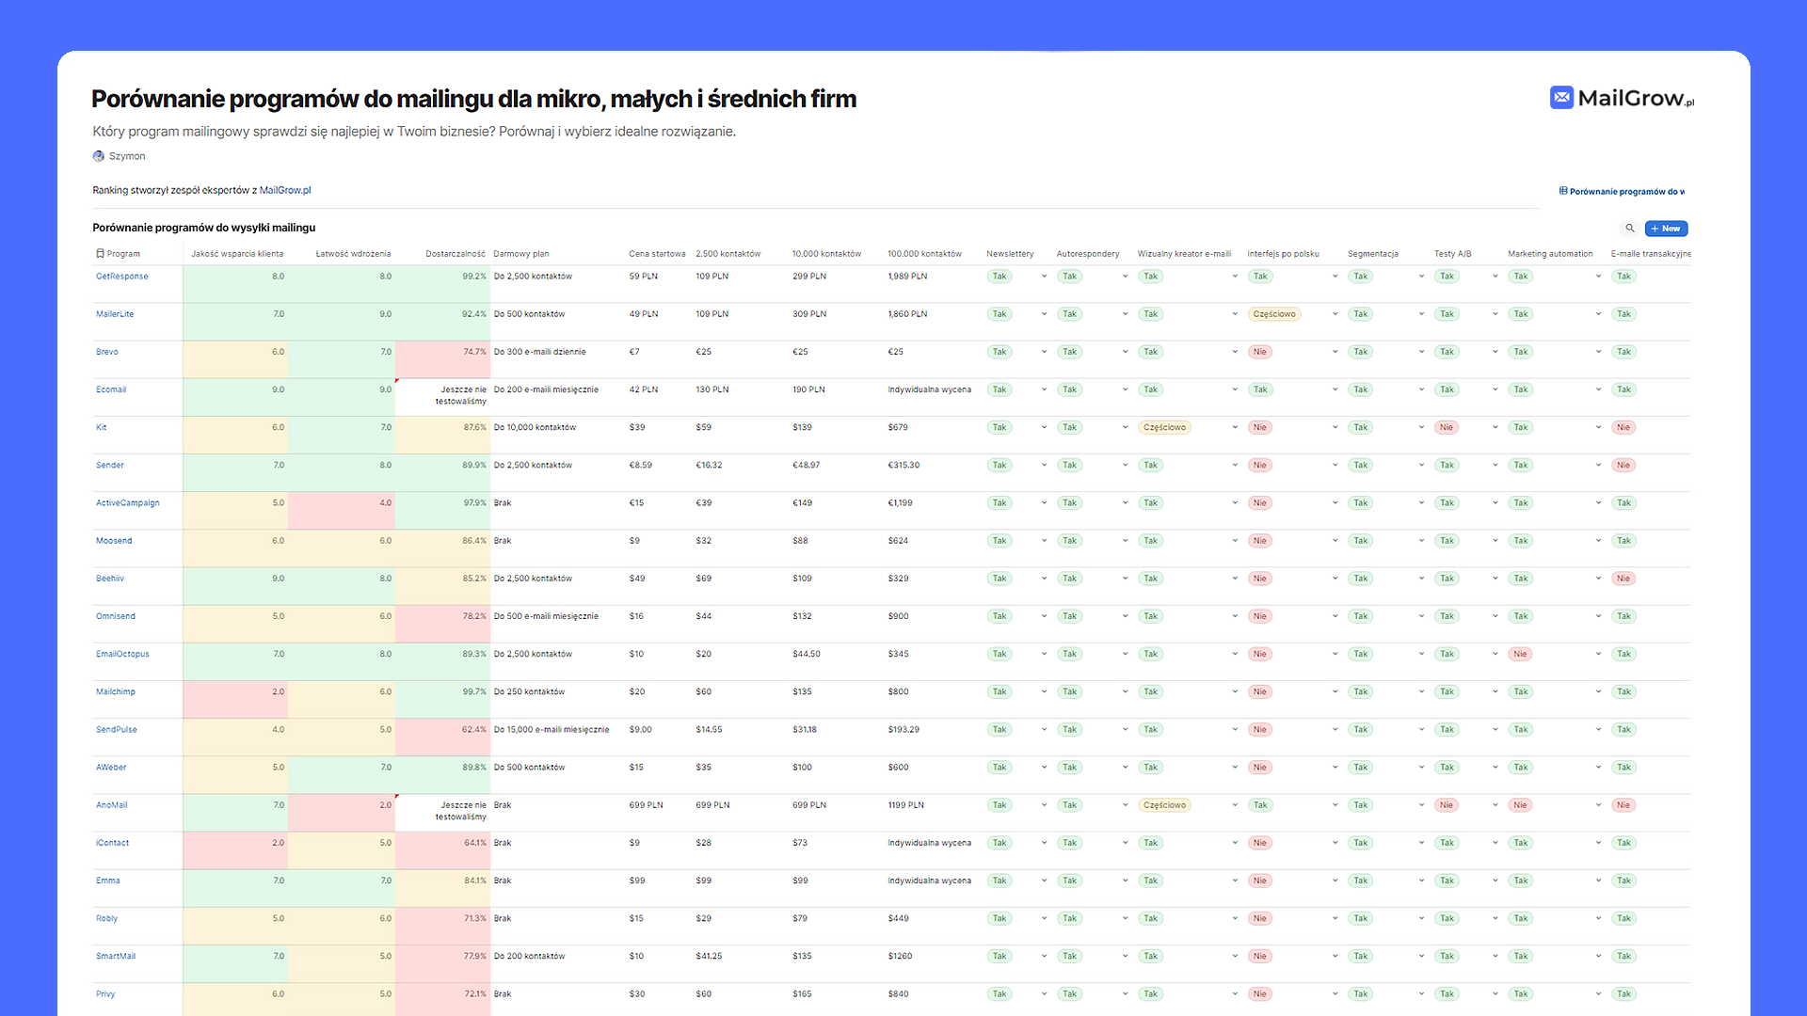Open the Marketing automation dropdown for Mailchimp
The image size is (1807, 1016).
[x=1597, y=691]
